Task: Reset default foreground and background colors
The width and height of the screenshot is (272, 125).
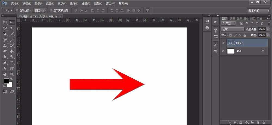Action: click(x=5, y=86)
